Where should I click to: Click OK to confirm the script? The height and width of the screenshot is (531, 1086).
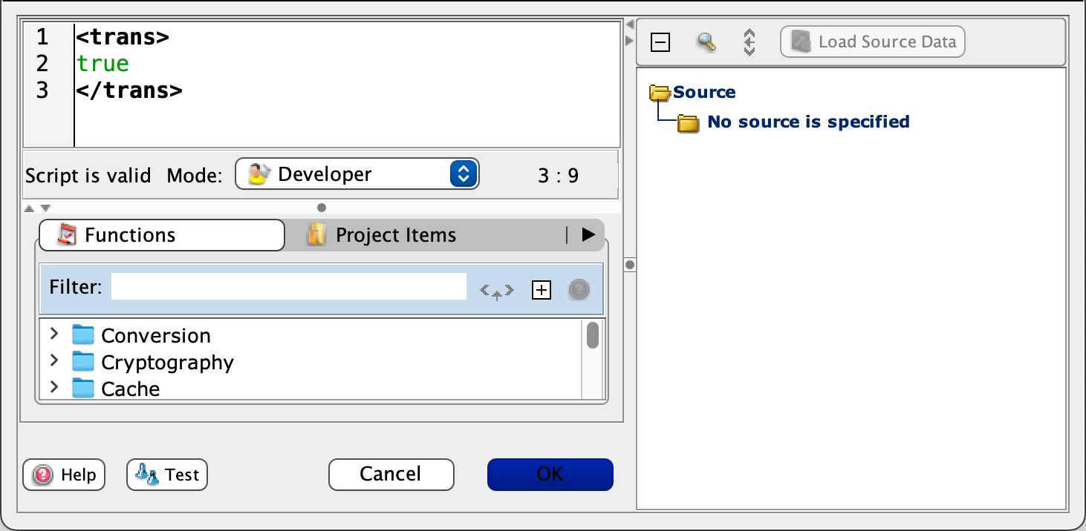pyautogui.click(x=550, y=474)
